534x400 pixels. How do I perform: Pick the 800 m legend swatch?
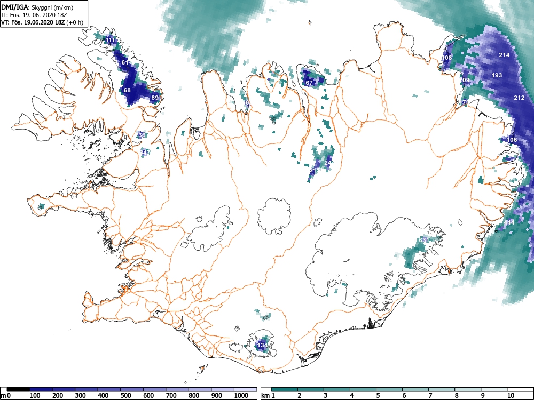[200, 389]
